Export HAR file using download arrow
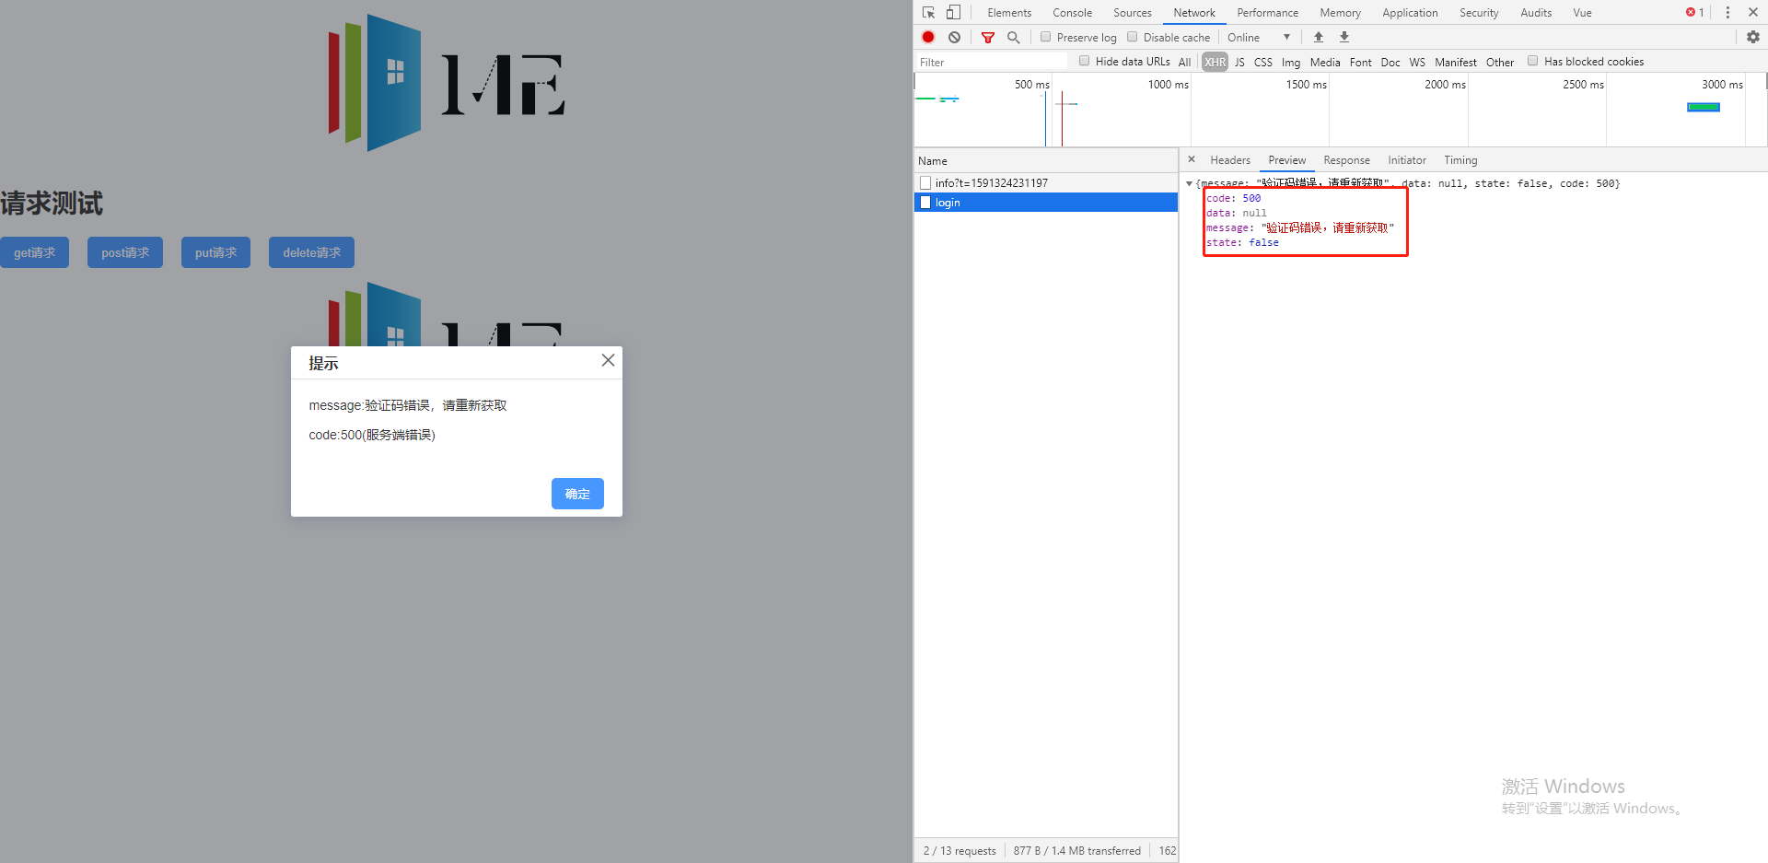 1344,37
